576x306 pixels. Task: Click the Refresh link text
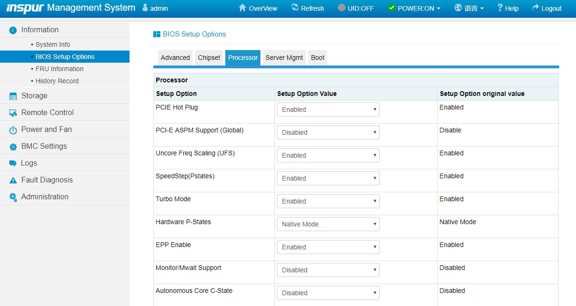pyautogui.click(x=312, y=8)
